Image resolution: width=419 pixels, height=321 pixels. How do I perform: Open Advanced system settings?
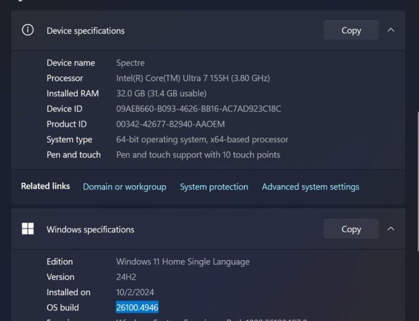tap(310, 186)
